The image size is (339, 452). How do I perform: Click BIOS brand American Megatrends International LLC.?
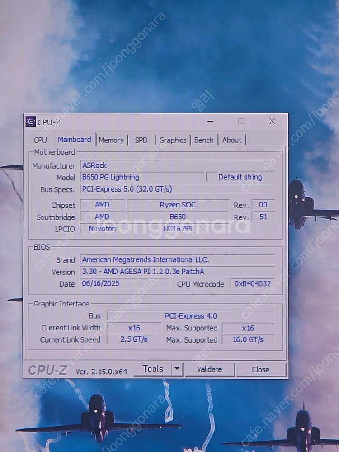[x=177, y=260]
